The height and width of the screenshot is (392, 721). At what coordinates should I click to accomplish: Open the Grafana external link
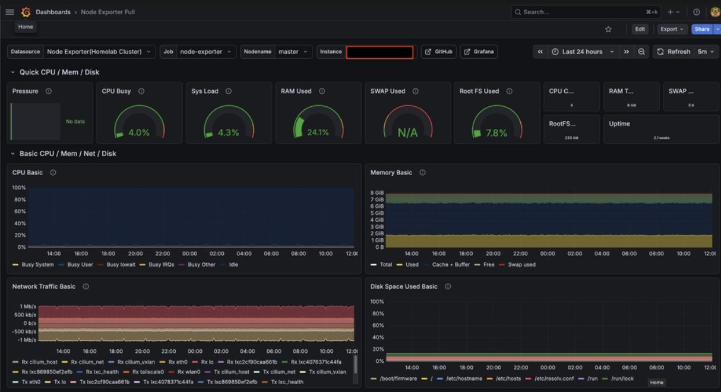[x=479, y=52]
